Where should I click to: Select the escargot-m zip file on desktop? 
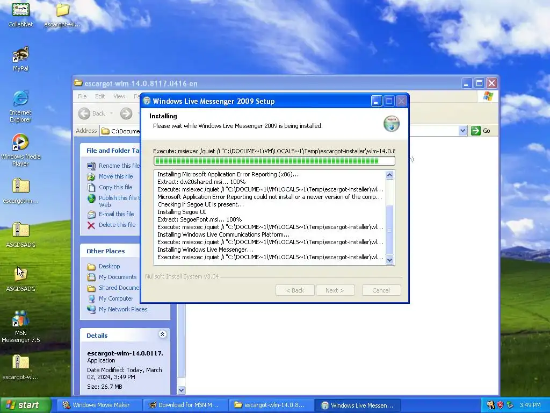pos(20,191)
